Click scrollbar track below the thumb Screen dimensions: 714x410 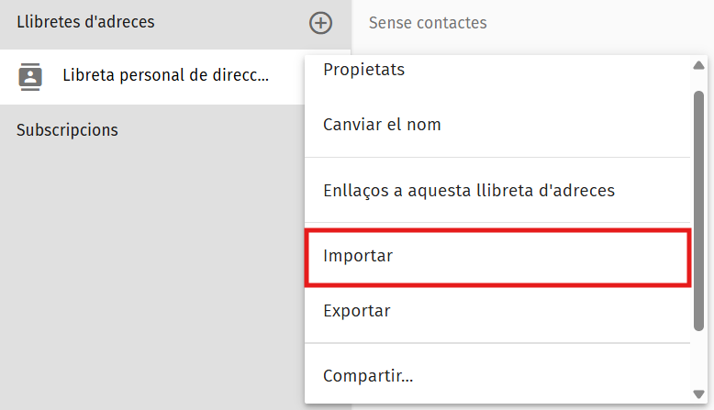[x=698, y=359]
